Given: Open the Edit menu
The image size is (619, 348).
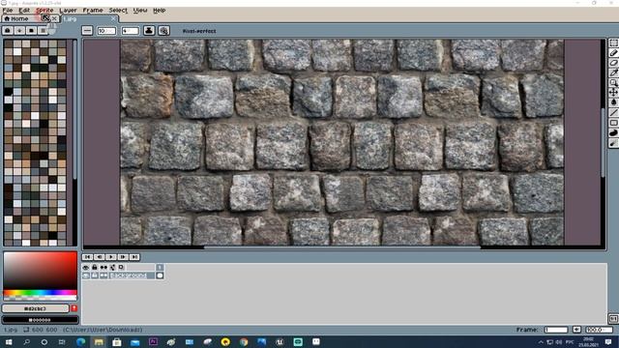Looking at the screenshot, I should (24, 11).
